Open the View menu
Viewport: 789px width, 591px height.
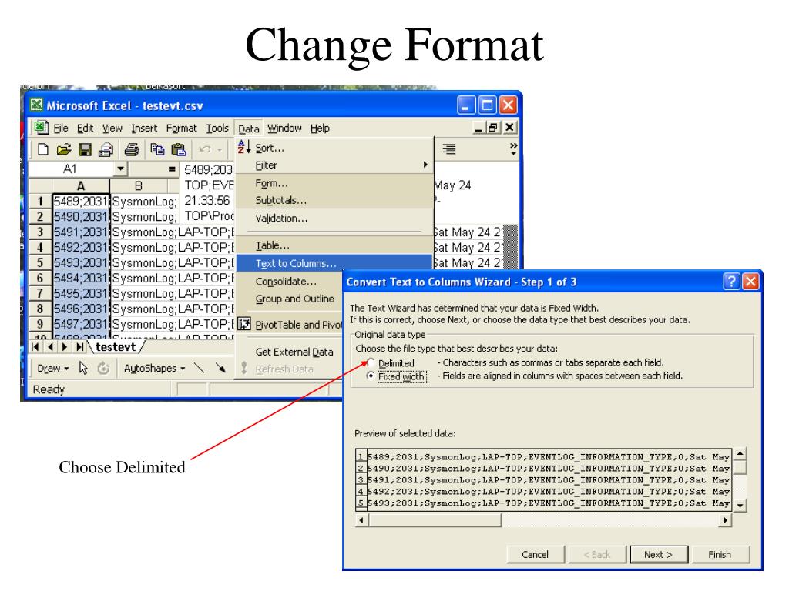112,129
